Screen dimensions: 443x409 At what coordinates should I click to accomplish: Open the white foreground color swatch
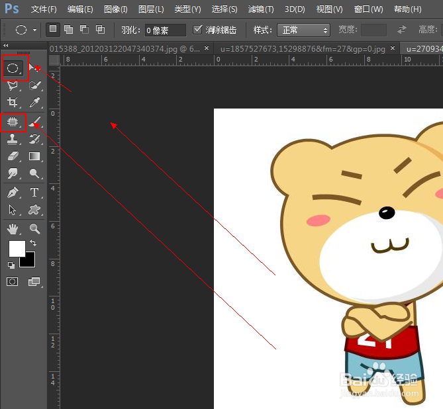(17, 249)
